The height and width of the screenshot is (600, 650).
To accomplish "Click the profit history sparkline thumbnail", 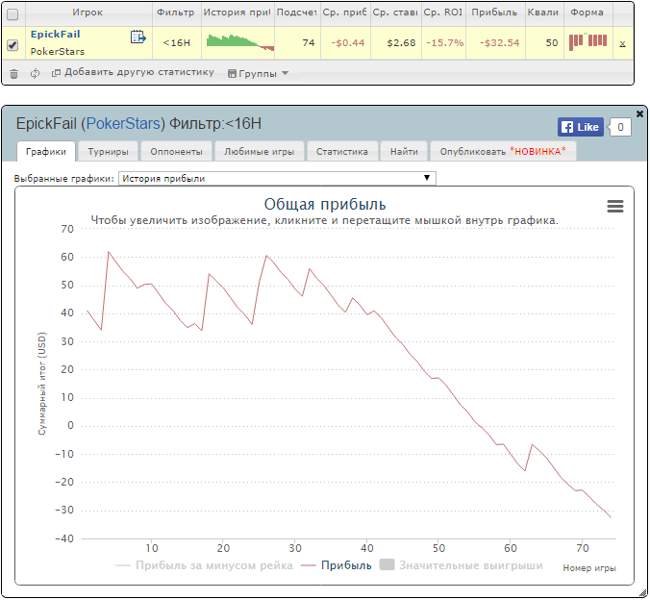I will click(x=240, y=42).
